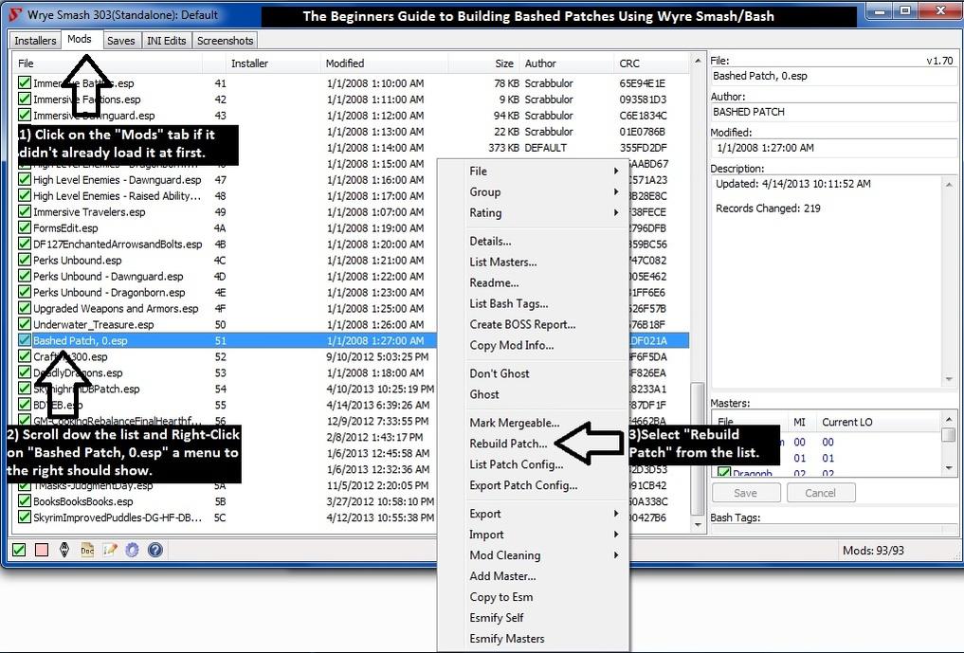
Task: Switch to the Installers tab
Action: (35, 41)
